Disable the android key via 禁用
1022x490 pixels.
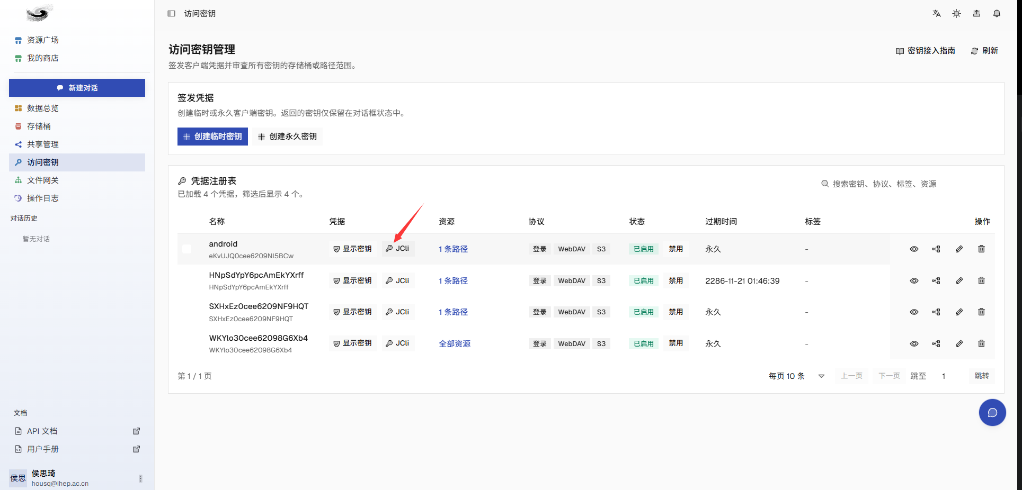676,249
